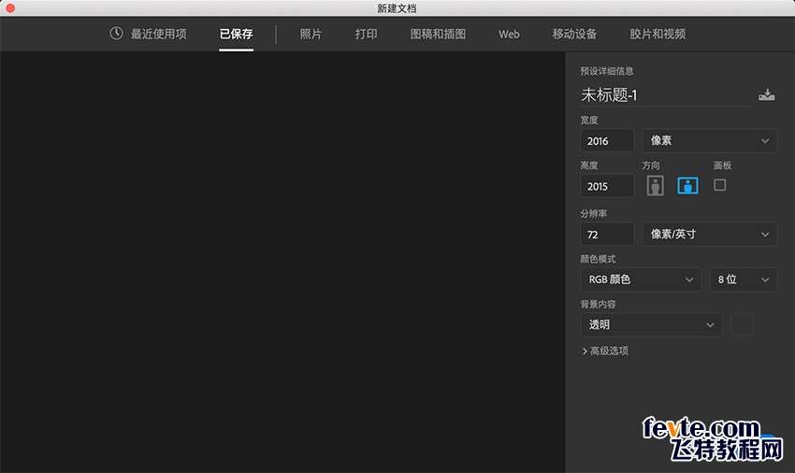Expand the 高级选项 advanced options section

click(605, 351)
